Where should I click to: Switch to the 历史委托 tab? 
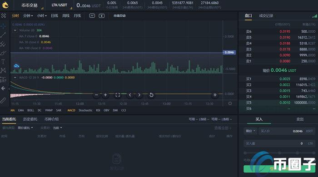coord(30,119)
